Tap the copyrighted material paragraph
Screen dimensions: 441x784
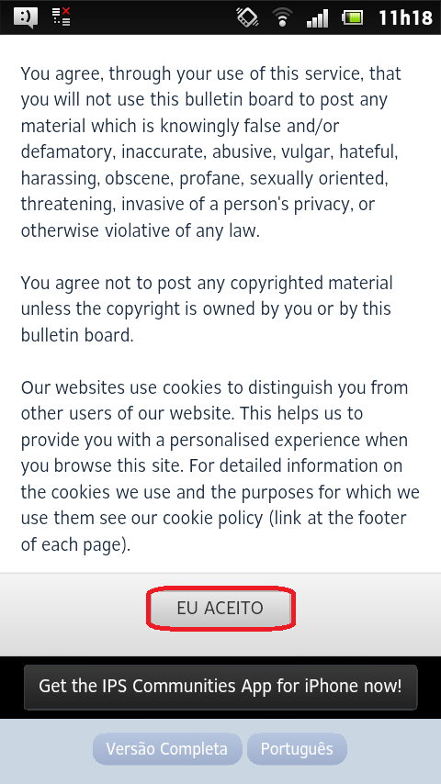point(207,308)
